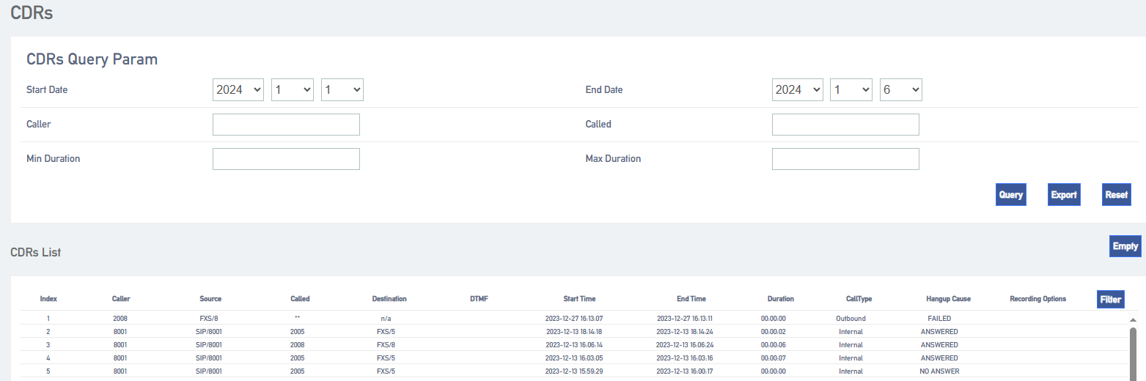Open the Start Date year dropdown
The width and height of the screenshot is (1146, 381).
(238, 89)
